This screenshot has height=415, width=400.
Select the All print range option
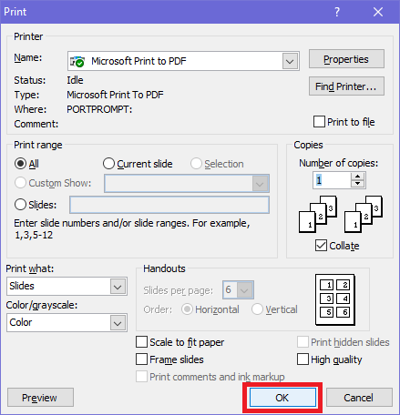(x=20, y=164)
